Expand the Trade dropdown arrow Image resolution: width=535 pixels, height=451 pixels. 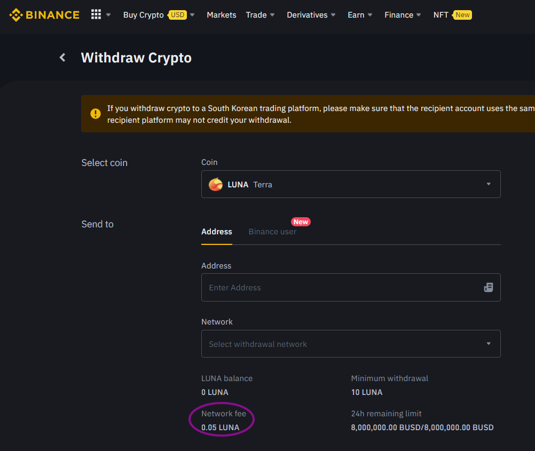(x=272, y=15)
